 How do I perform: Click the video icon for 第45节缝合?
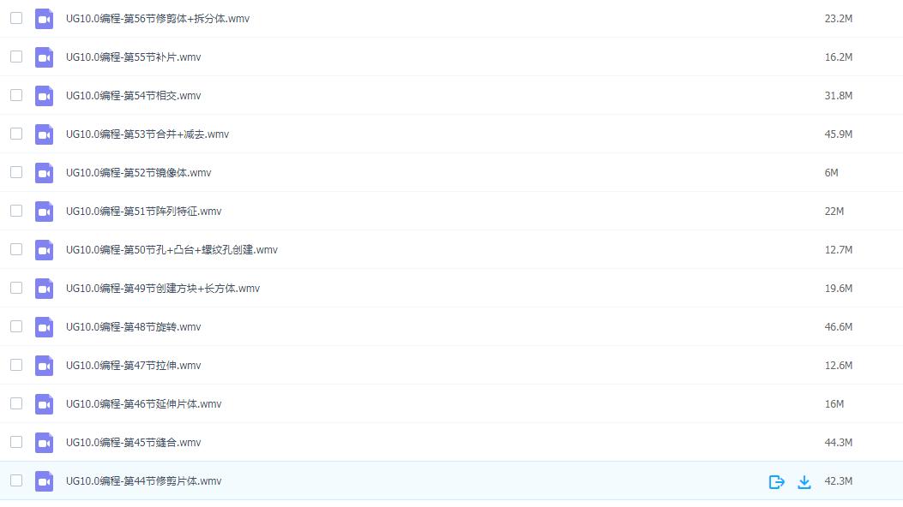[44, 443]
